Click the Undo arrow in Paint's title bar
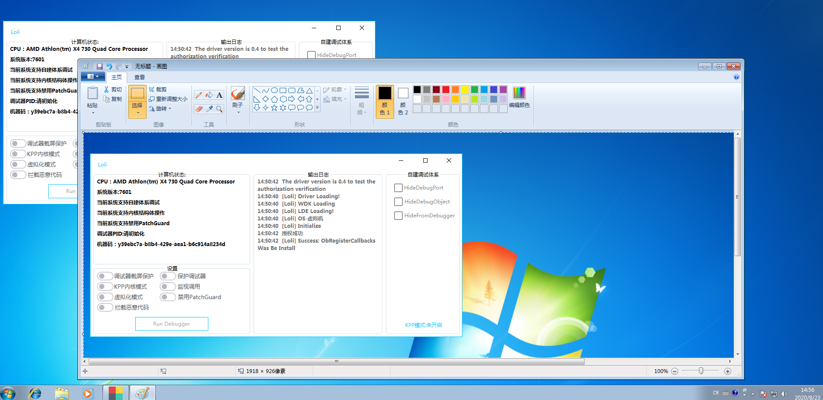The image size is (823, 400). (109, 67)
